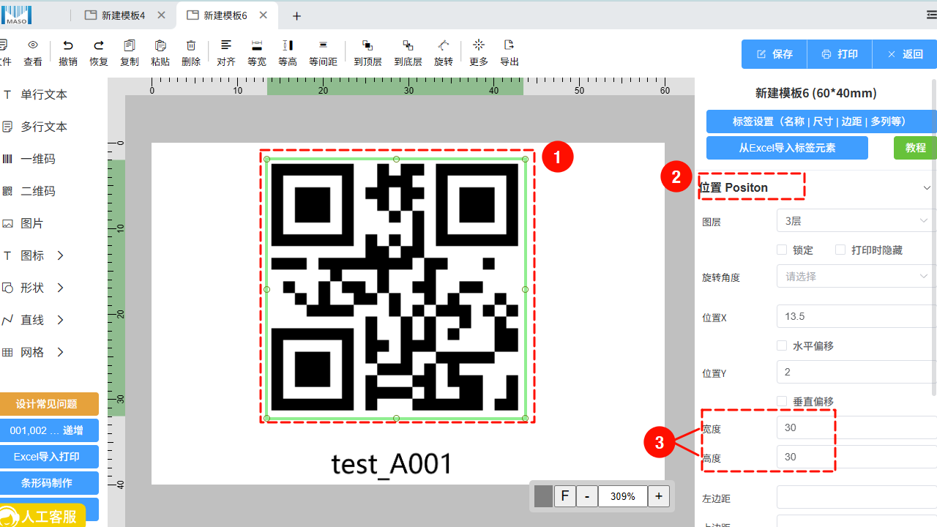This screenshot has width=937, height=527.
Task: Click the 返回 return button
Action: pos(905,54)
